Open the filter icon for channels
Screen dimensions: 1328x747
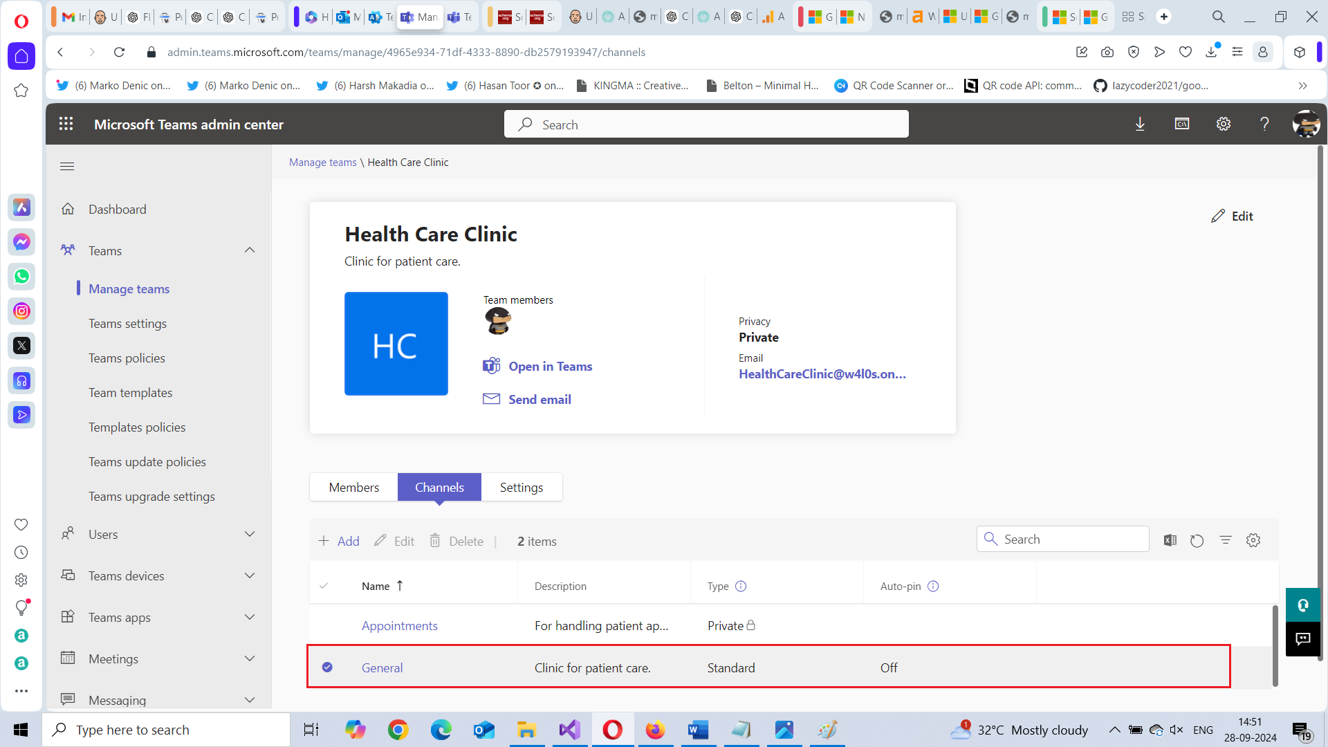pos(1226,540)
